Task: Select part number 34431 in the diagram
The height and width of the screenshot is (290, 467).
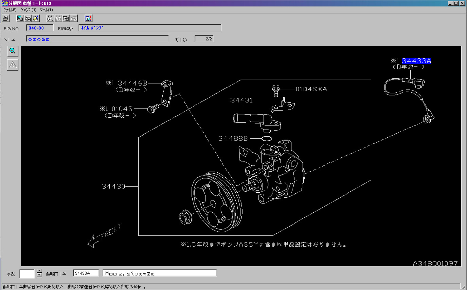Action: tap(241, 100)
